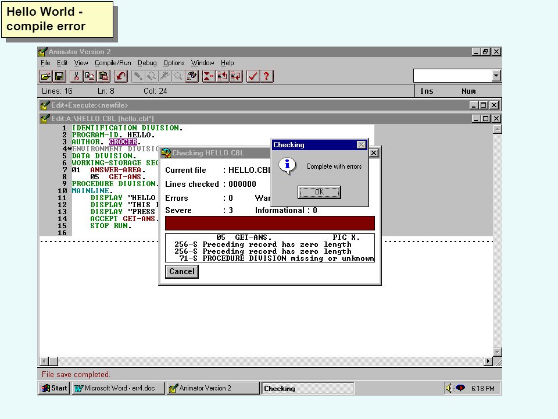Click the red hourglass compress icon
Viewport: 558px width, 419px height.
(x=209, y=76)
